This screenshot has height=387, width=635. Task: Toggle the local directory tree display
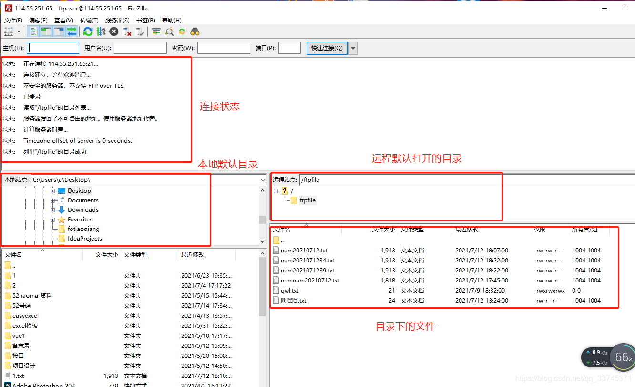tap(46, 31)
